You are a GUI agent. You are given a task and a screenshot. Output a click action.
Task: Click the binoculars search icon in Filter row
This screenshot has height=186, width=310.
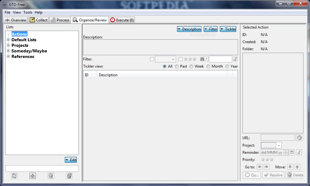204,59
